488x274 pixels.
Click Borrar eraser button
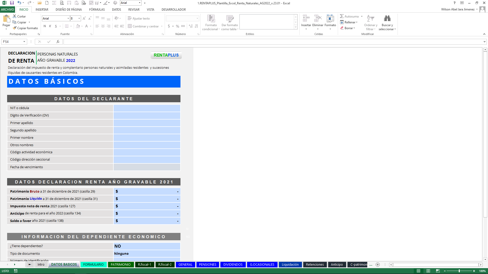347,28
